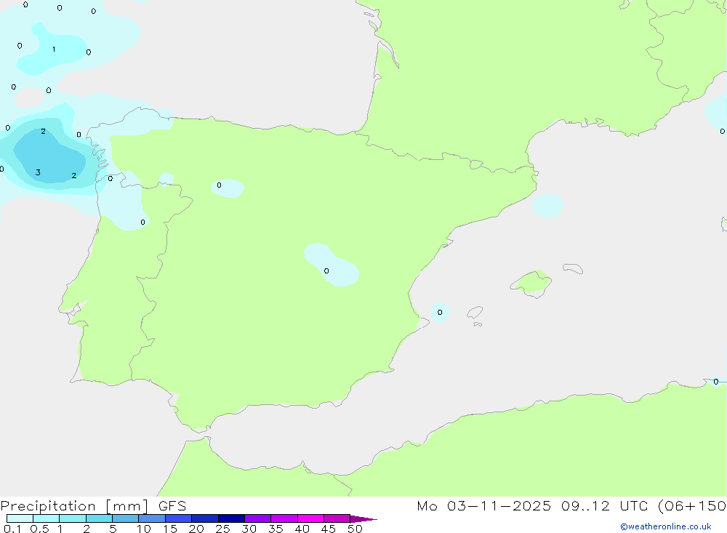Screen dimensions: 727x533
Task: Pick the 10–15 mm legend color box
Action: point(152,518)
